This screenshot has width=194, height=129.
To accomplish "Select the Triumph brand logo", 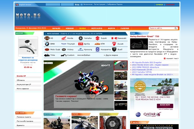I will pyautogui.click(x=64, y=44).
